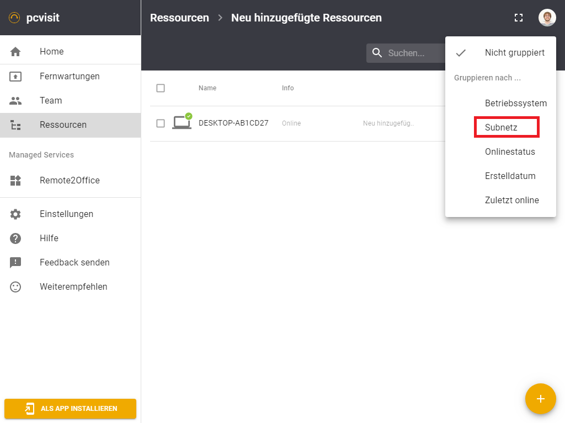
Task: Click the Feedback senden speech bubble icon
Action: [x=15, y=263]
